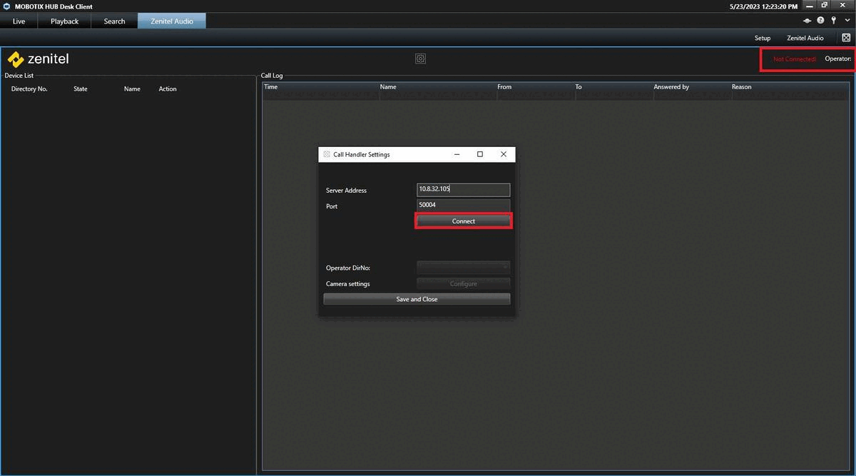Switch to the Playback tab
The image size is (856, 476).
coord(64,21)
